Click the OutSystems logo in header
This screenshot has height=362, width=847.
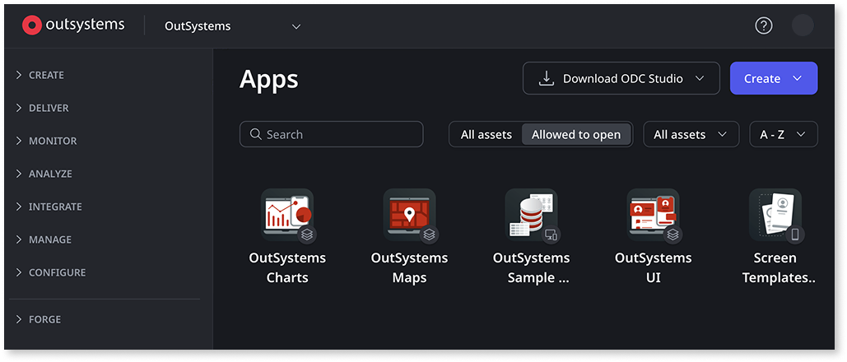(x=73, y=26)
